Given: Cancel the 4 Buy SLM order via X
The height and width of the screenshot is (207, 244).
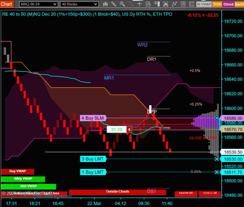Looking at the screenshot, I should (x=217, y=118).
